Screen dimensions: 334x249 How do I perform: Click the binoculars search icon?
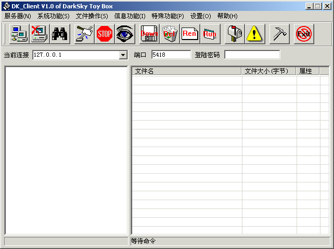(x=59, y=34)
